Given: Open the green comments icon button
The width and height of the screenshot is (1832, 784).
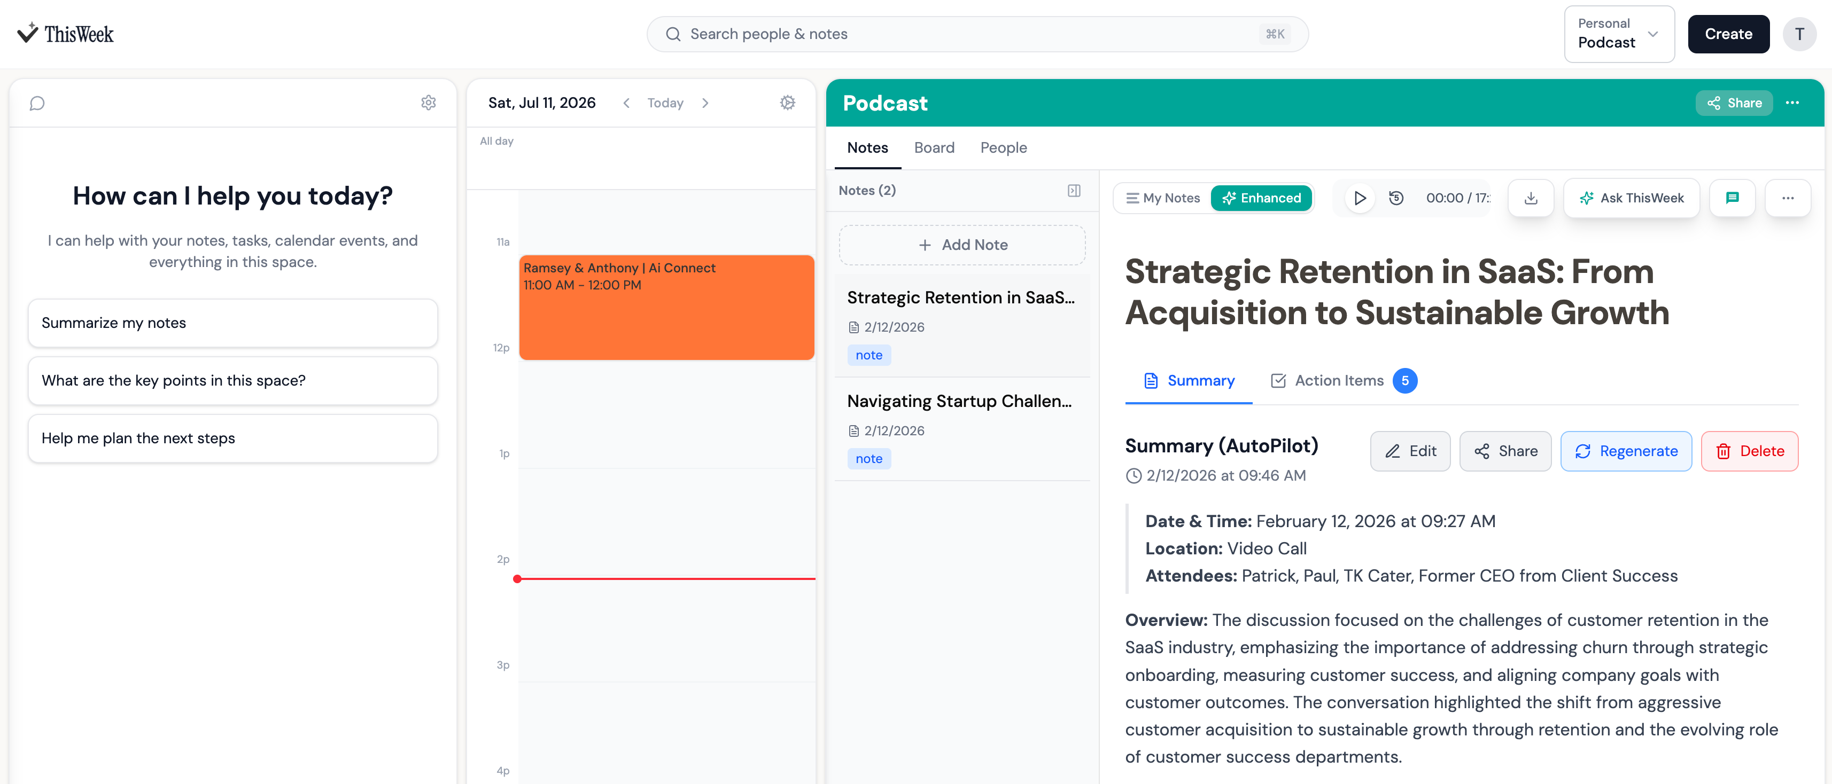Looking at the screenshot, I should click(1732, 198).
